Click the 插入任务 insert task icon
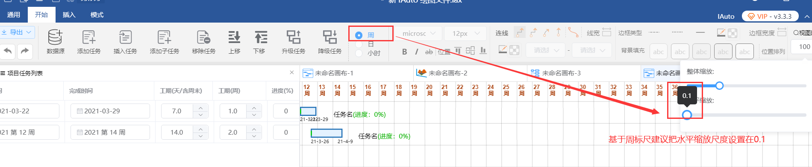The height and width of the screenshot is (167, 812). point(125,37)
